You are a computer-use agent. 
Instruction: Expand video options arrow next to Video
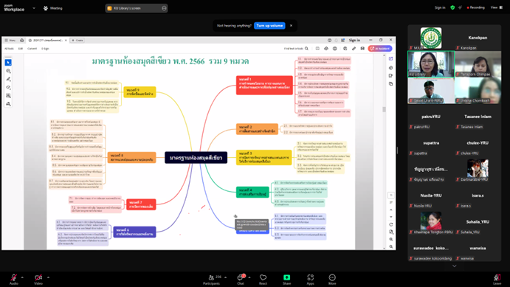tap(48, 277)
